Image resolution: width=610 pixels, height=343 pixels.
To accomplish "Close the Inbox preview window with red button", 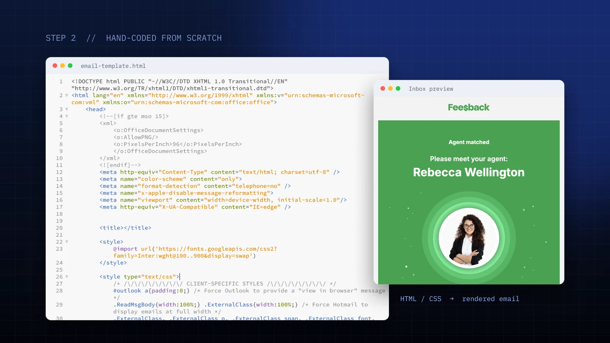I will coord(383,88).
